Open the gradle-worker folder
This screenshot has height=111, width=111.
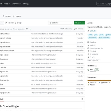pos(5,47)
